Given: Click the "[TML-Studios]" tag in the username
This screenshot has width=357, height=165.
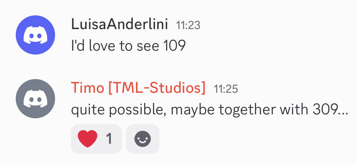Looking at the screenshot, I should coord(157,88).
